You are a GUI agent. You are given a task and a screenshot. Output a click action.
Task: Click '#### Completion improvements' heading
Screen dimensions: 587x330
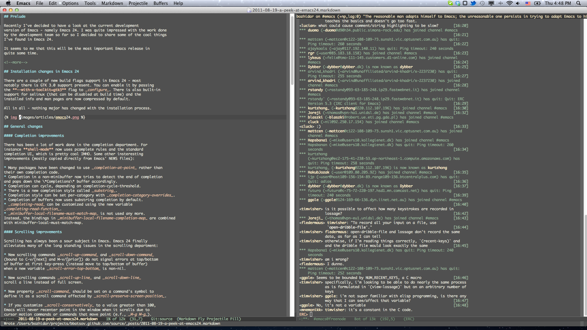tap(34, 136)
